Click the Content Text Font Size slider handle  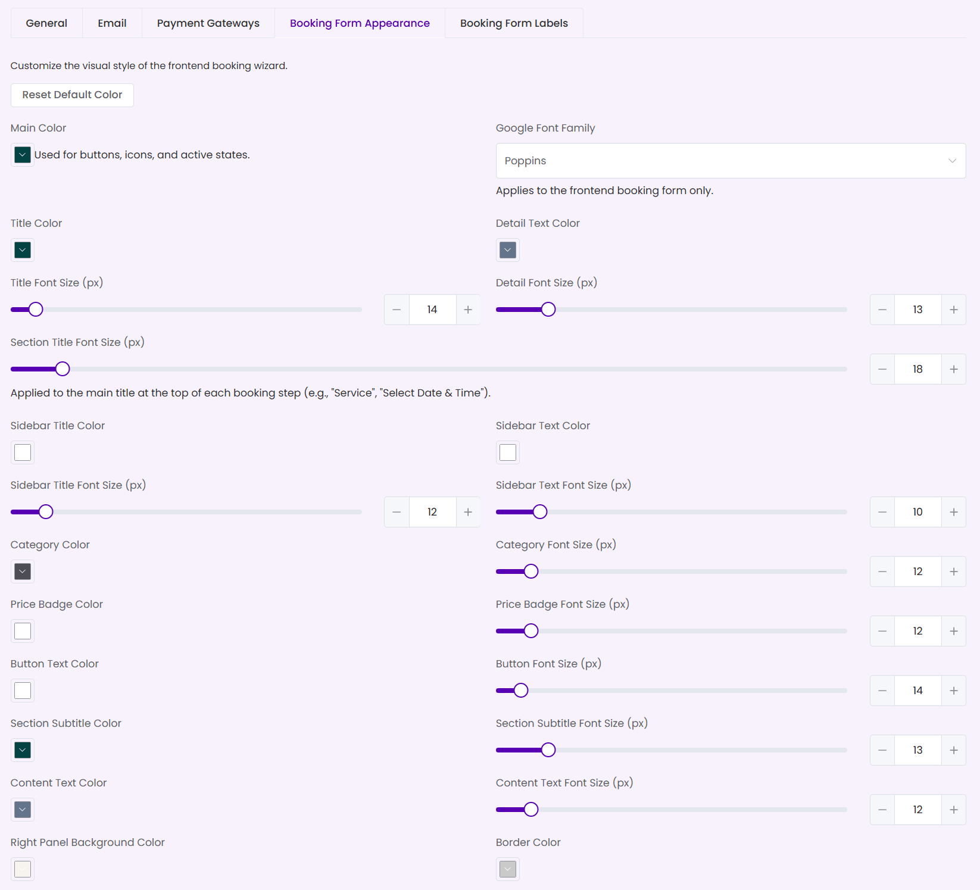pos(531,810)
